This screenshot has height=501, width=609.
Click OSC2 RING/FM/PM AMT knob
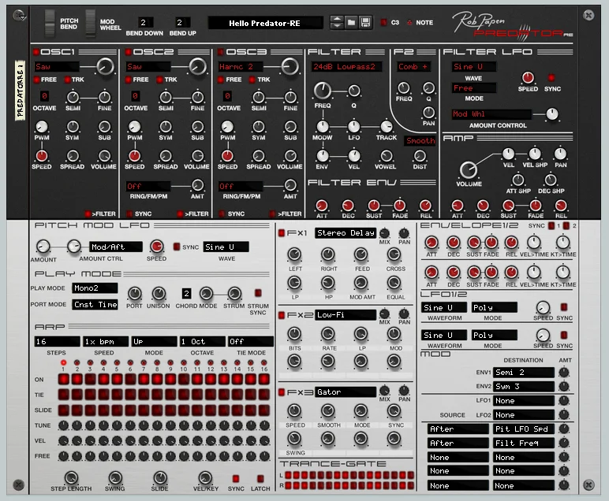[197, 185]
